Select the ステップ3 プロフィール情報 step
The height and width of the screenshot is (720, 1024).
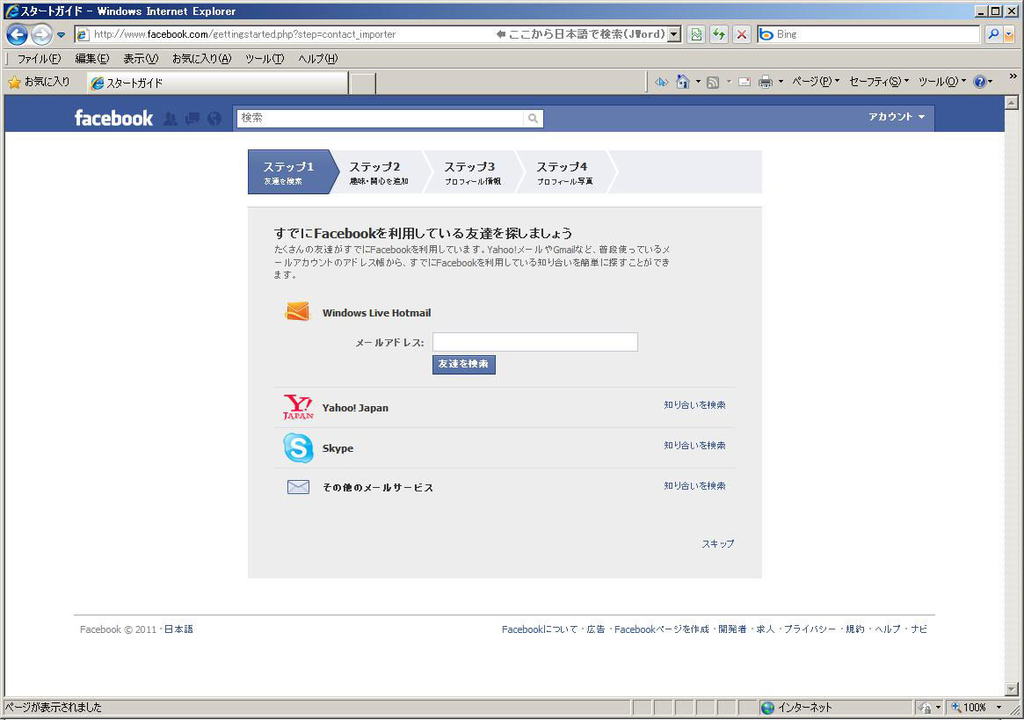[x=472, y=172]
